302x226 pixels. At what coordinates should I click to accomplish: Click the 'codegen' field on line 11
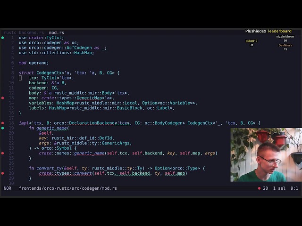coord(38,88)
